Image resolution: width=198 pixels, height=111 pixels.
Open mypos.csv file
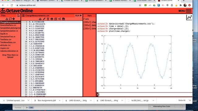point(5,48)
